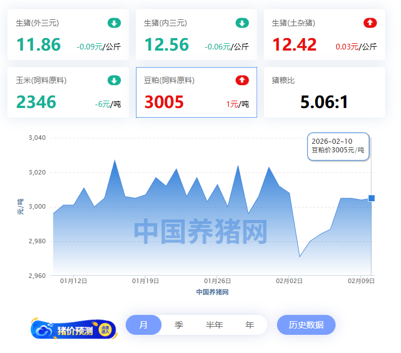
Task: Click the yellow round badge on 猪价预测 banner
Action: [105, 329]
